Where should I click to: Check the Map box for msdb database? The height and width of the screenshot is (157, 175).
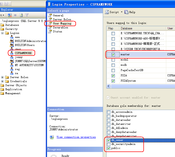(x=113, y=65)
